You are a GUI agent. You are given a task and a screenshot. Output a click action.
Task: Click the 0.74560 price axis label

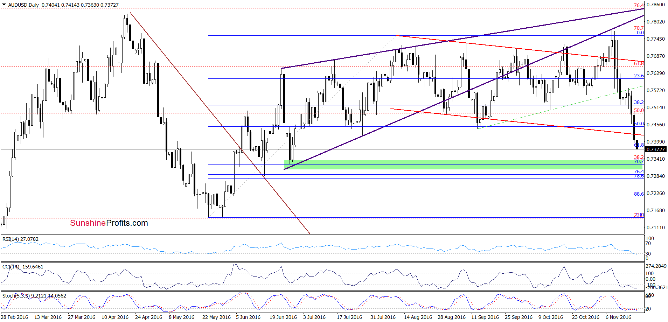pos(655,125)
